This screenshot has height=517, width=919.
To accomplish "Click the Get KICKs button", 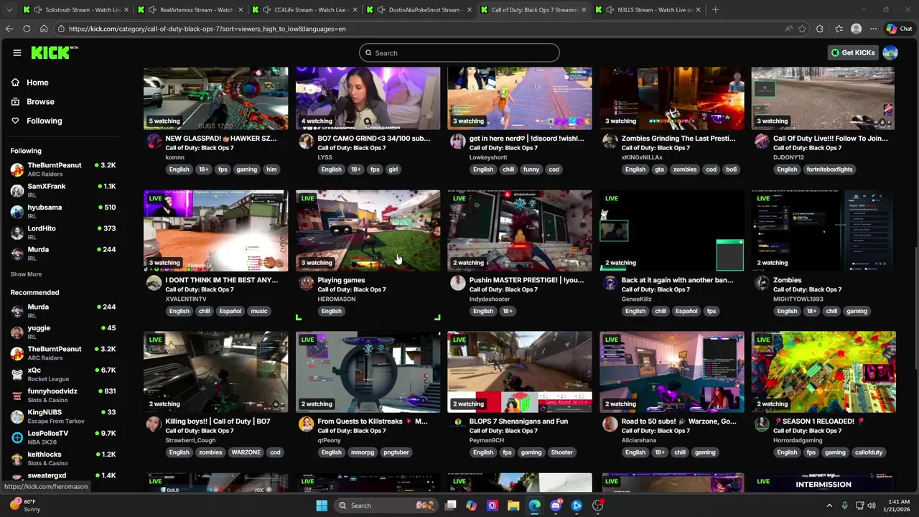I will [853, 52].
